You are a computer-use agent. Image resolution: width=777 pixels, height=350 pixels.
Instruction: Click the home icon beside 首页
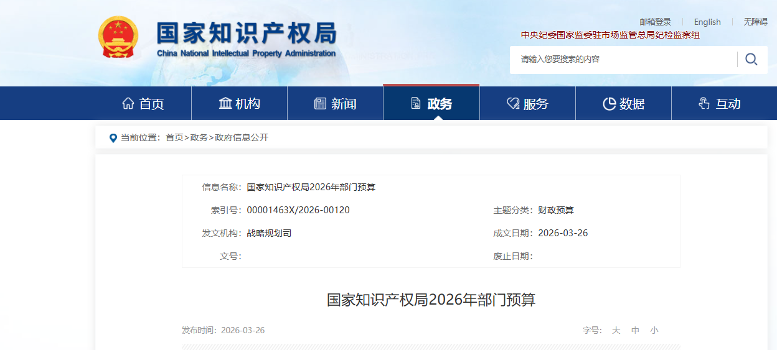click(128, 103)
